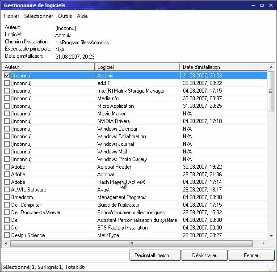Tick the NVIDIA Drivers checkbox
Image resolution: width=277 pixels, height=272 pixels.
point(7,121)
